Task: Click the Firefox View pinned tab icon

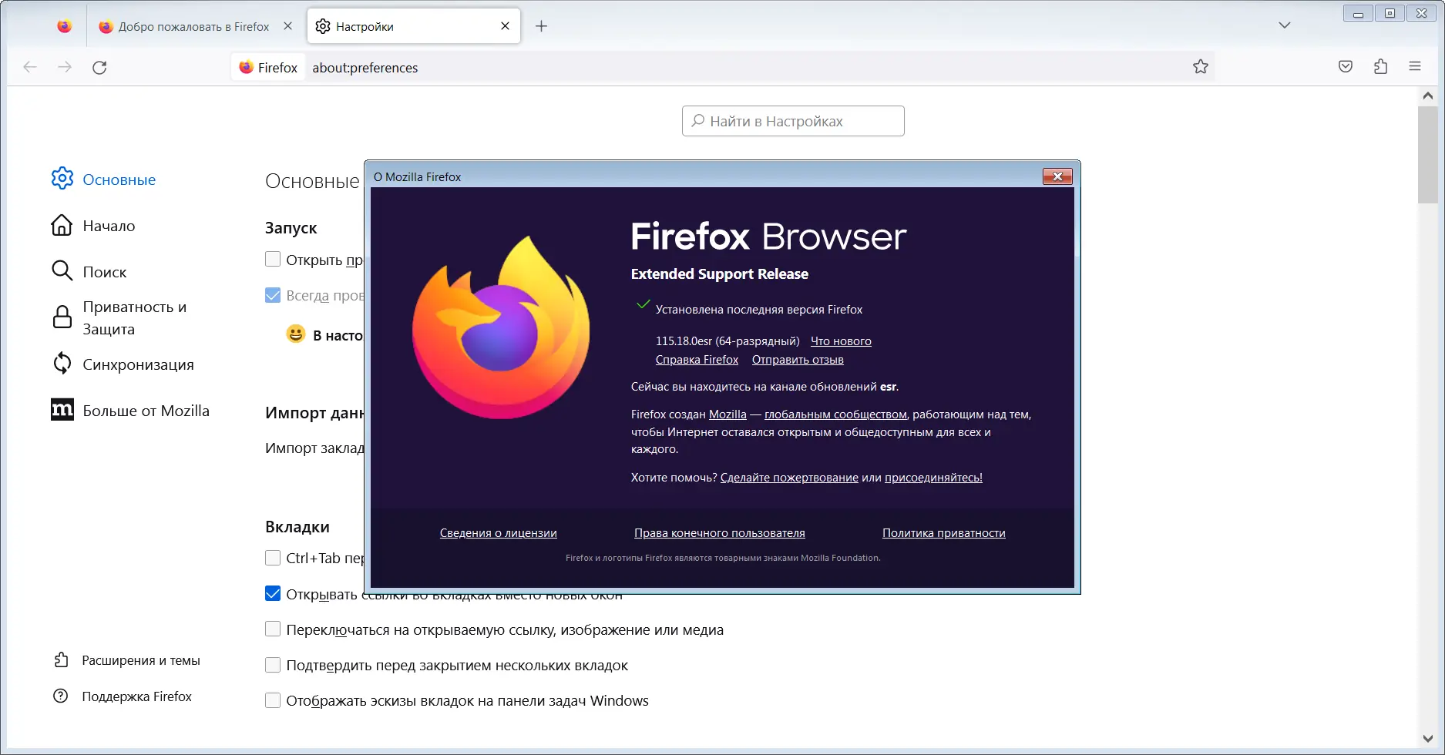Action: tap(65, 26)
